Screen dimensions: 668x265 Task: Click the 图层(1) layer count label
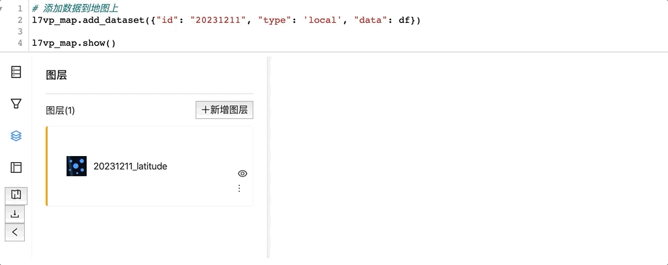coord(60,111)
